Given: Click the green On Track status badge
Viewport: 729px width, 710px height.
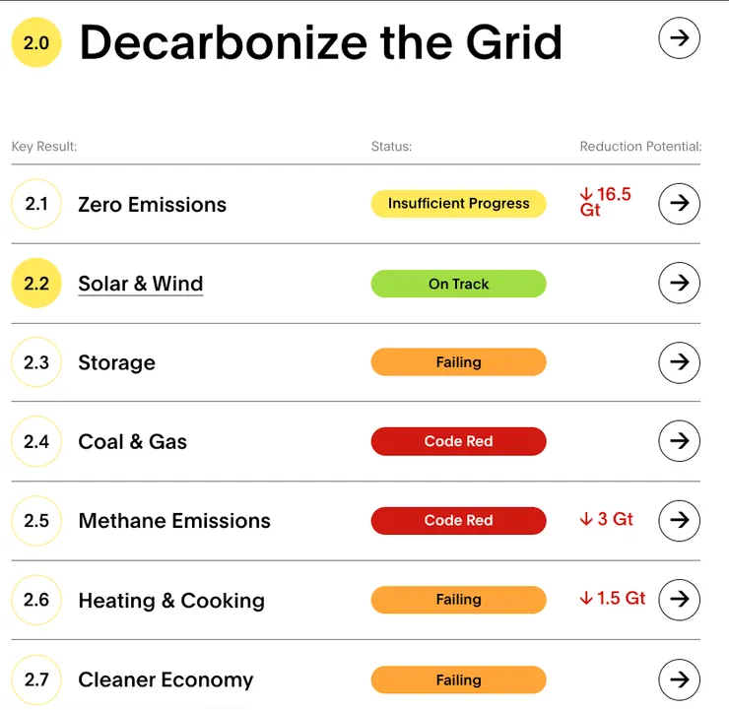Looking at the screenshot, I should click(x=458, y=284).
